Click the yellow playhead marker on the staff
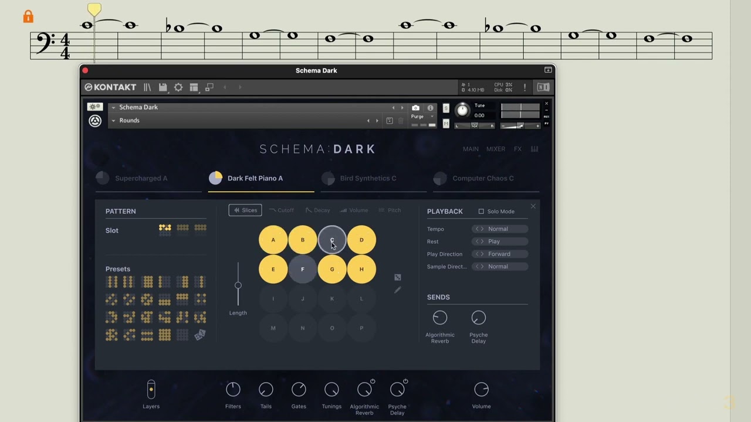The width and height of the screenshot is (751, 422). (94, 9)
